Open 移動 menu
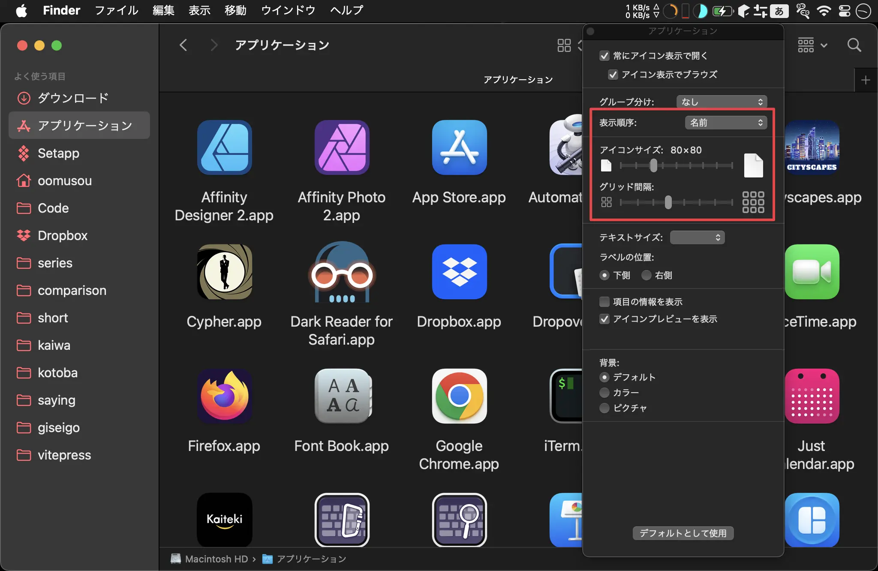This screenshot has width=878, height=571. pyautogui.click(x=235, y=11)
